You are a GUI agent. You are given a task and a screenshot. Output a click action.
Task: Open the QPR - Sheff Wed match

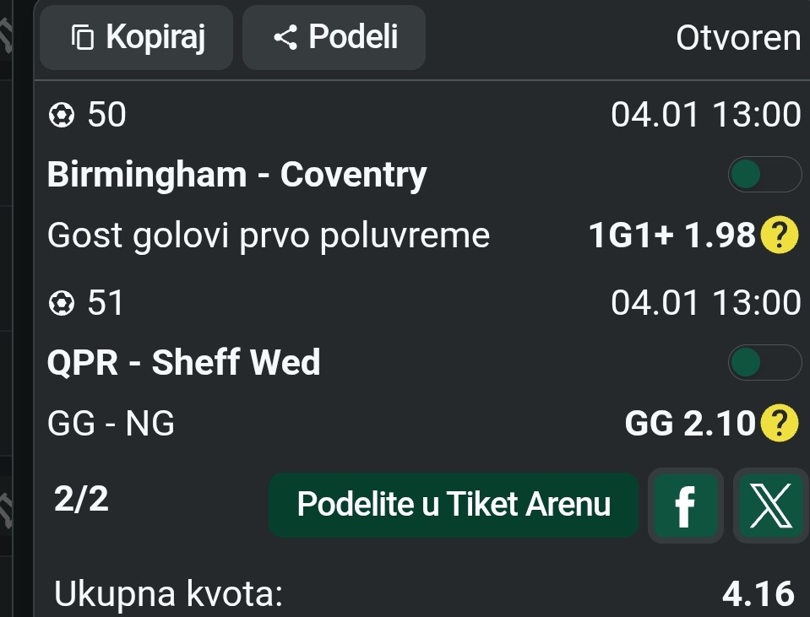click(x=184, y=363)
